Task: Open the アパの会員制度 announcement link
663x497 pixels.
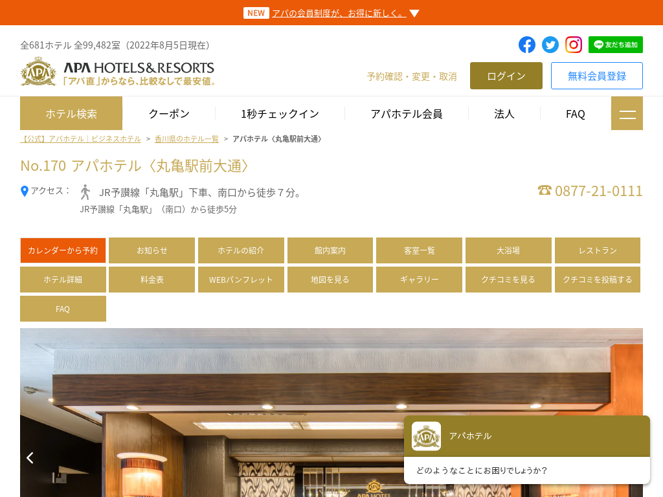Action: pos(339,14)
